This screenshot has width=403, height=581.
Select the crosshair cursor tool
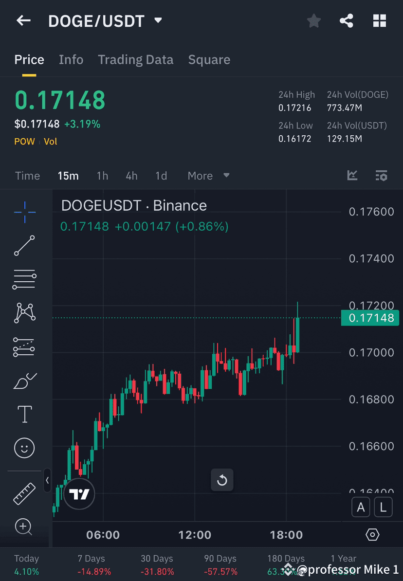click(x=24, y=212)
